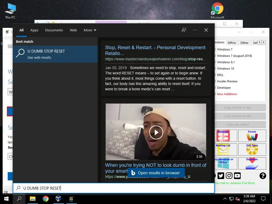
Task: Open the YouTube social icon
Action: pos(237,176)
